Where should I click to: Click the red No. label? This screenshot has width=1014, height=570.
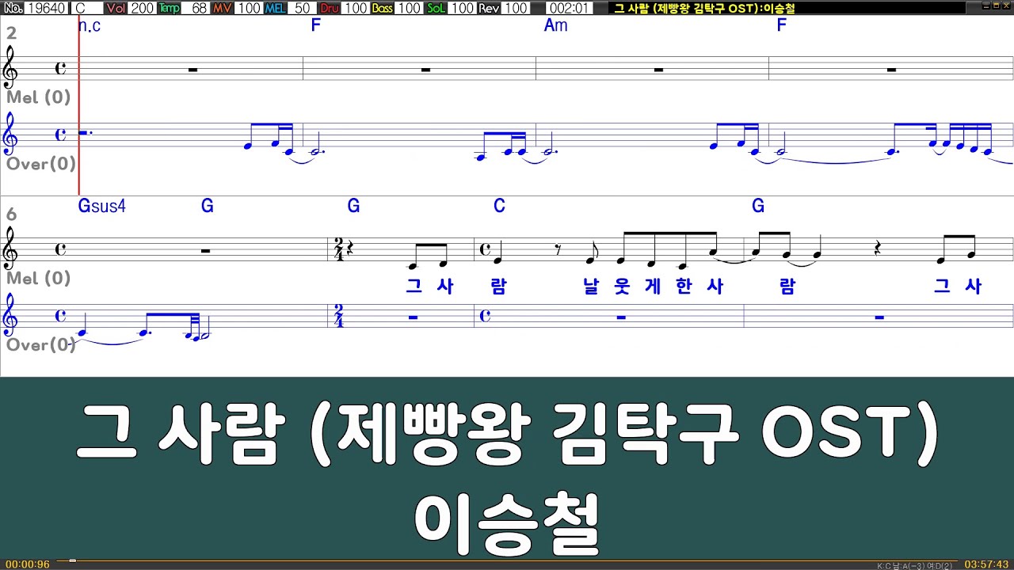point(13,8)
